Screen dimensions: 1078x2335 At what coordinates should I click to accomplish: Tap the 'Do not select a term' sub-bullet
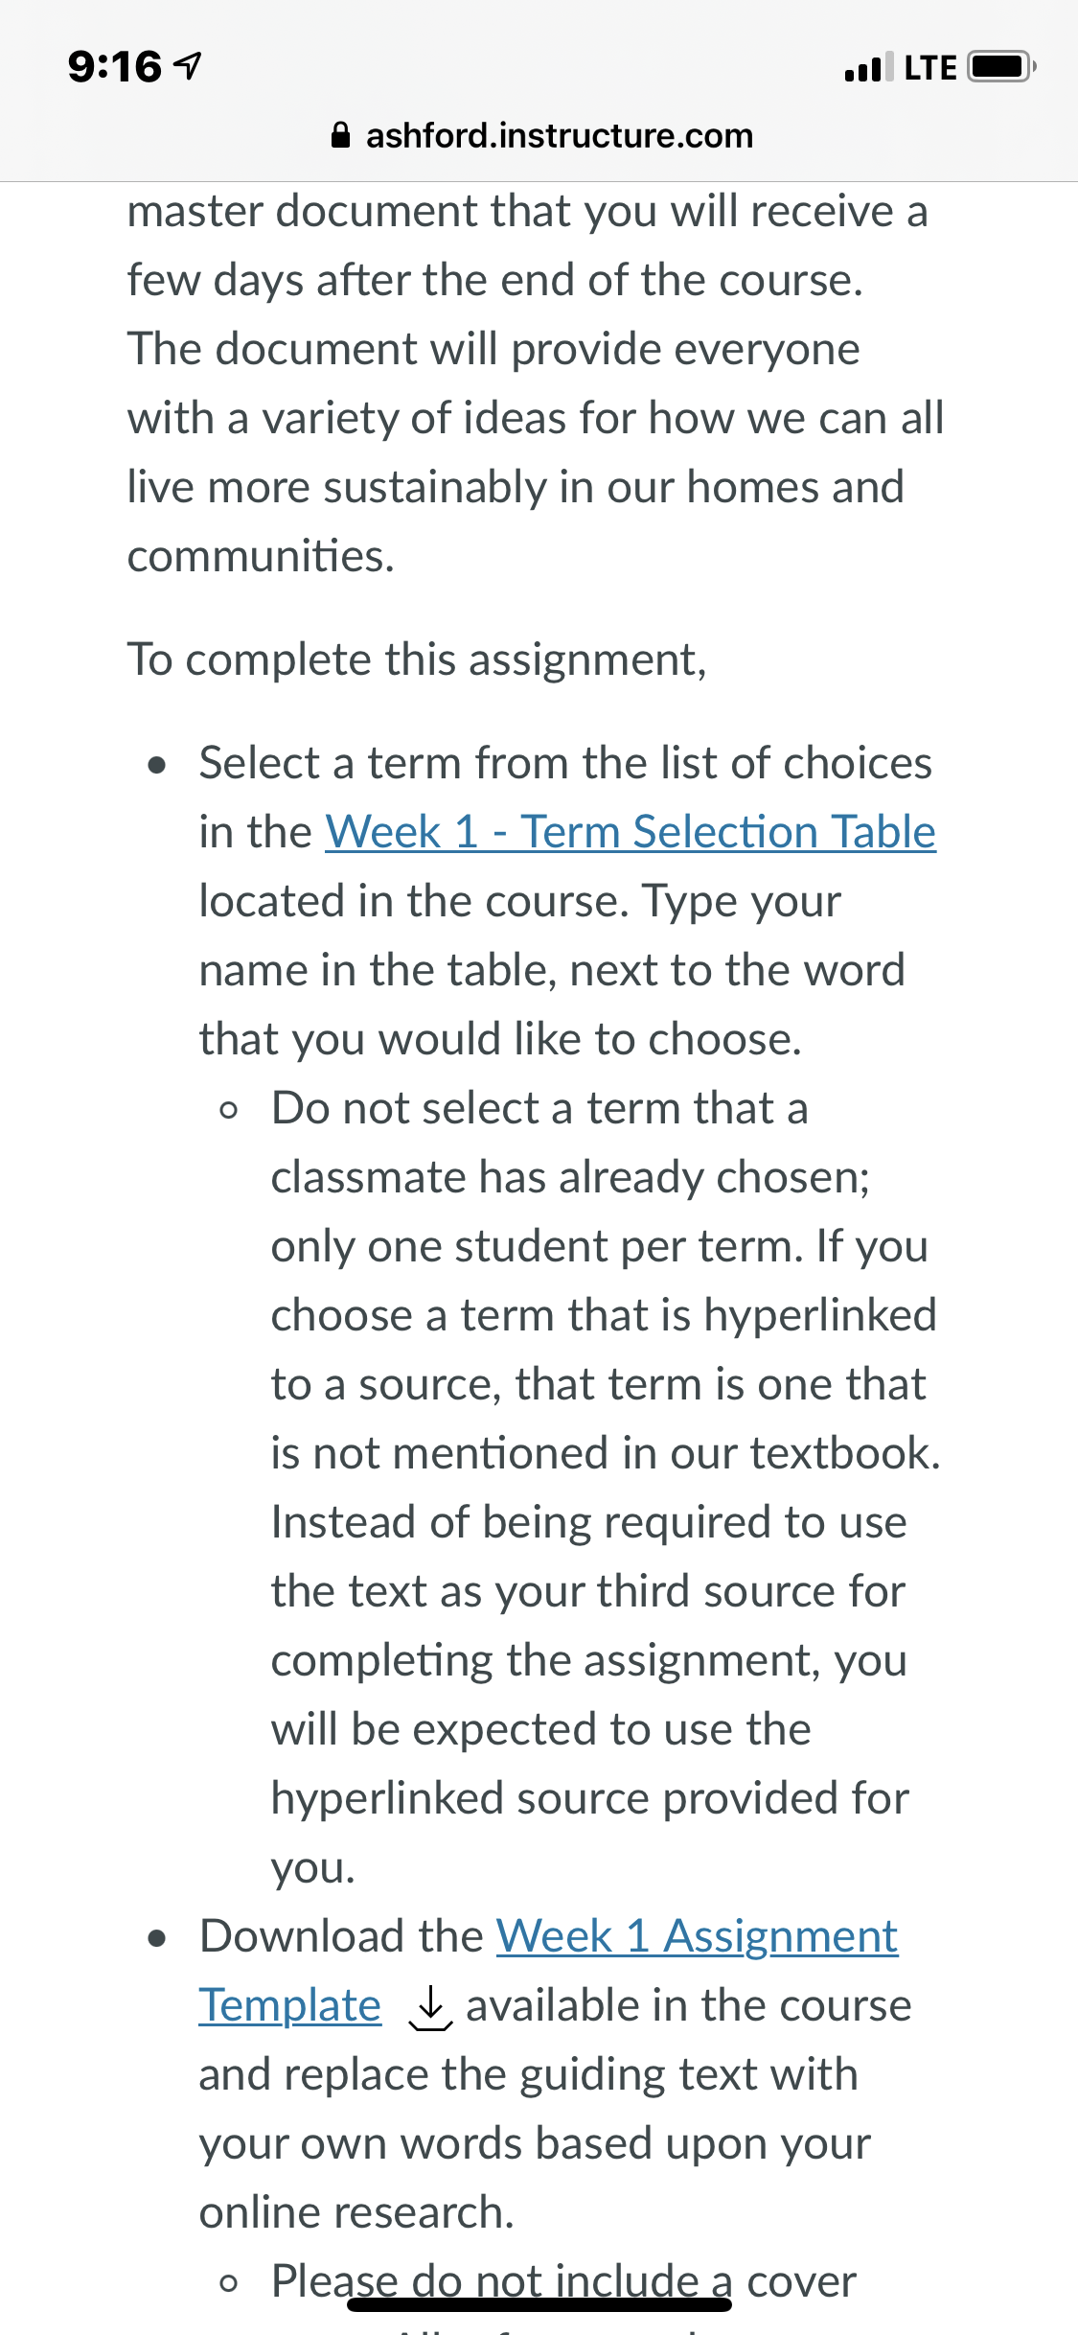click(606, 1488)
